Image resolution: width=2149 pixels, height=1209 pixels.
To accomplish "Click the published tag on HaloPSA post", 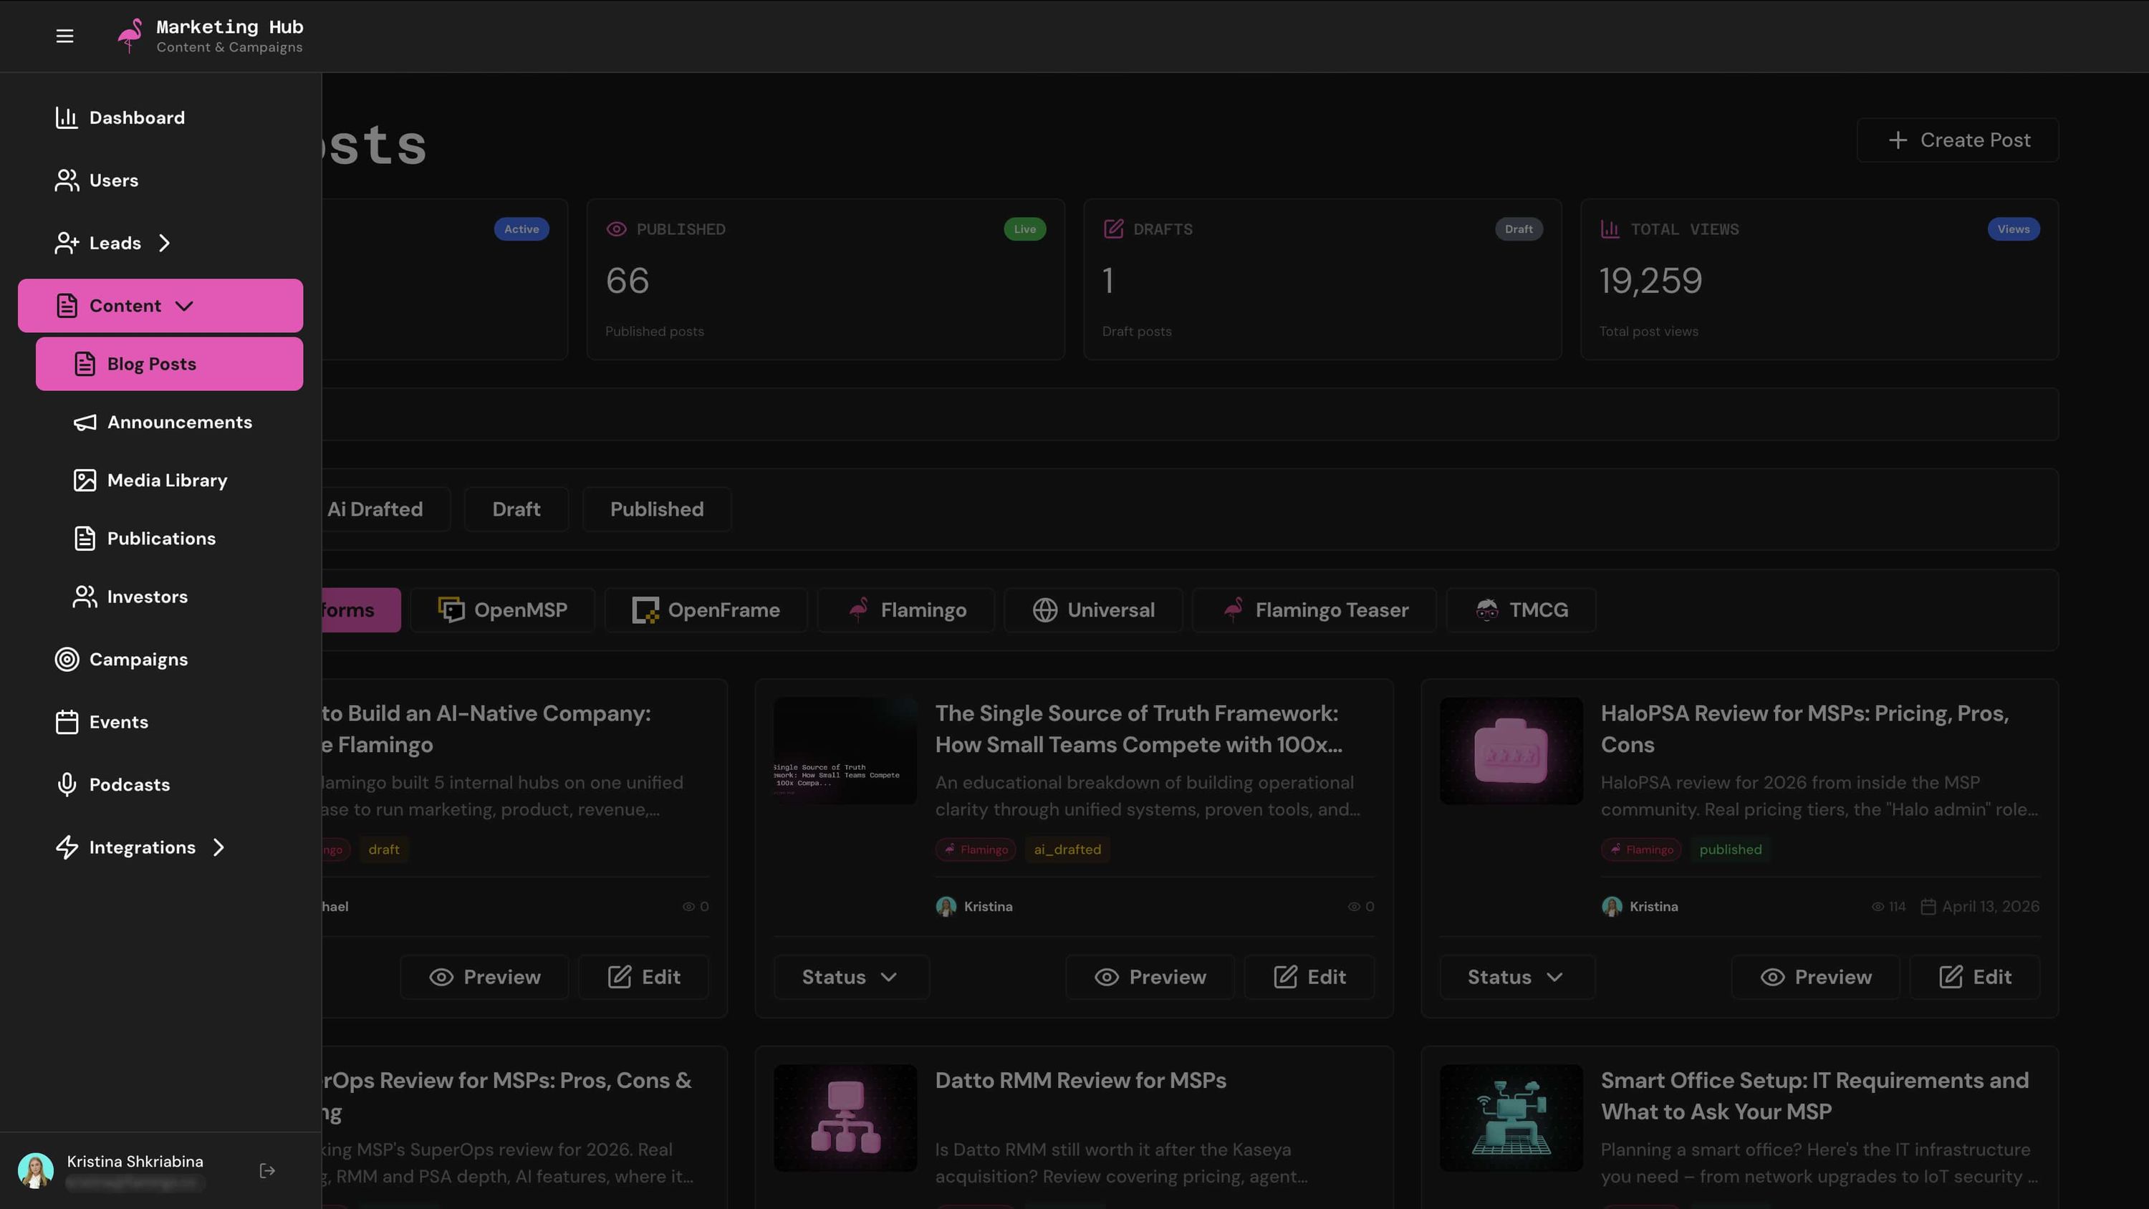I will coord(1730,849).
